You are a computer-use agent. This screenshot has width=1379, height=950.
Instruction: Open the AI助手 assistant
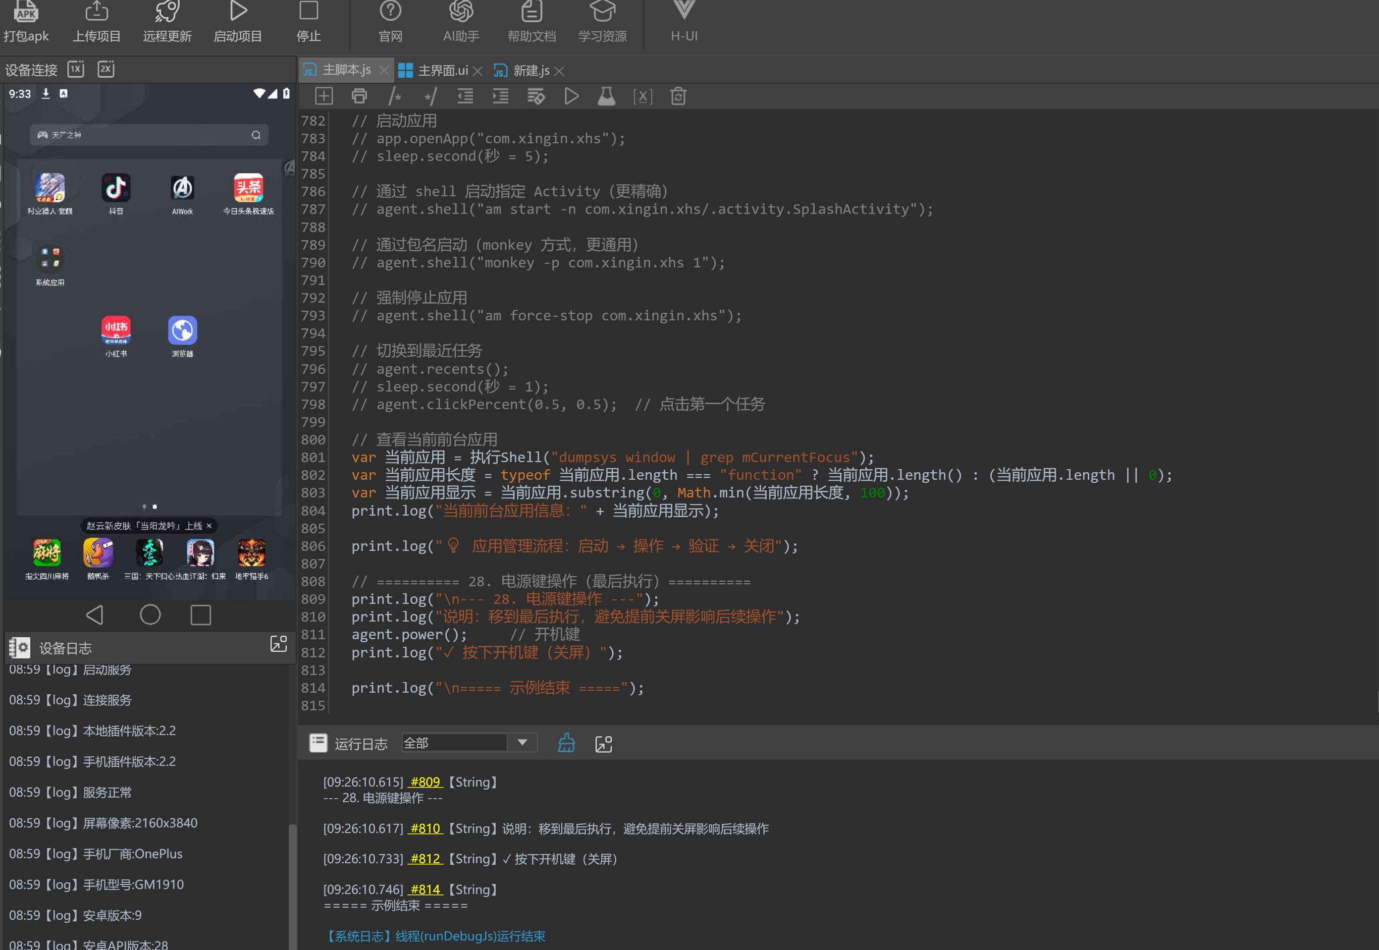click(461, 21)
